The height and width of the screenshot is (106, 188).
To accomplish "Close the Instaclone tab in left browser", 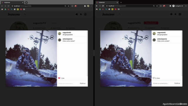I will click(x=23, y=3).
